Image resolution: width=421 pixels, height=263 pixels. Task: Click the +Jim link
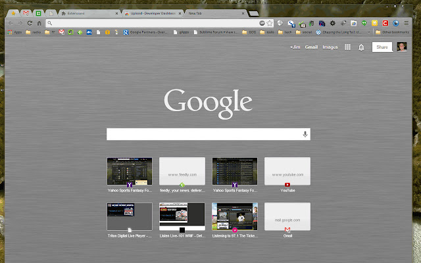click(295, 47)
